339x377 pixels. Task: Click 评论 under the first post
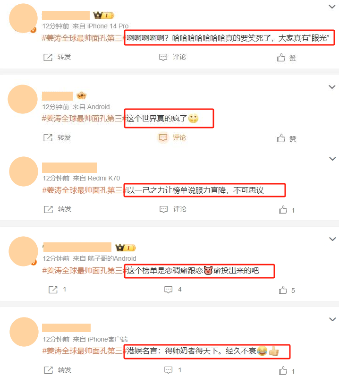point(172,57)
